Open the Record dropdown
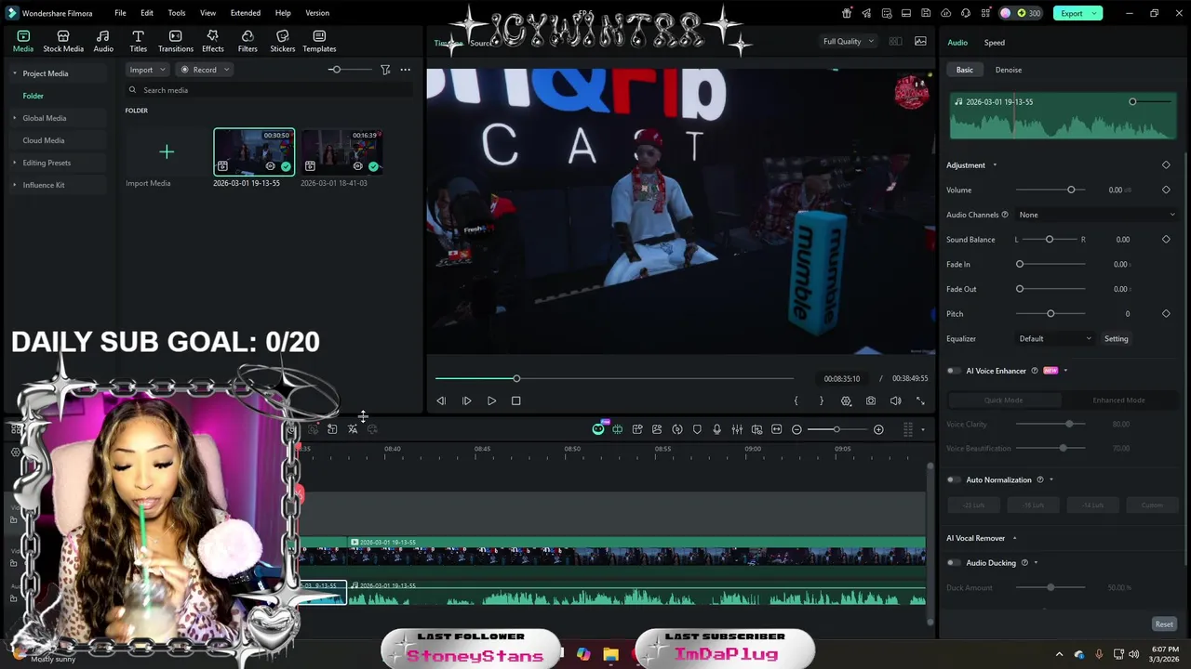 pyautogui.click(x=205, y=70)
